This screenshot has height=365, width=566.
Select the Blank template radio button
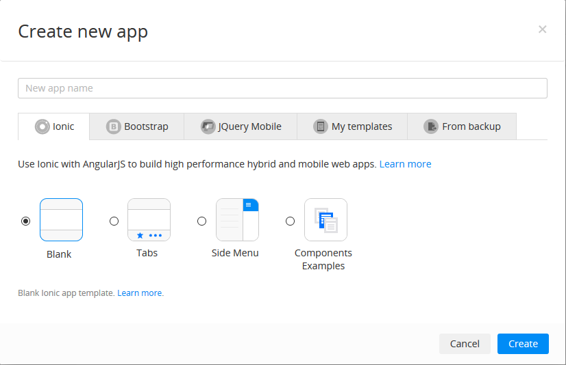point(25,221)
